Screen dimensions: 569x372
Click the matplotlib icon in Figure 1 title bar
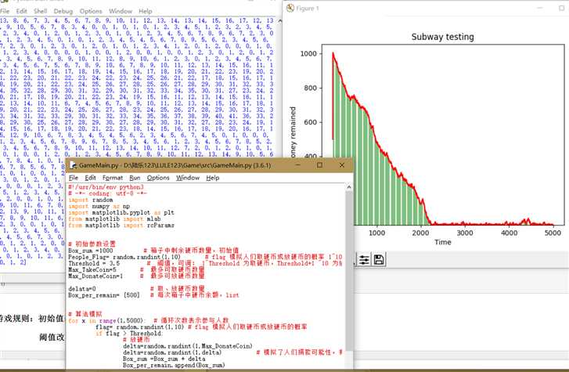coord(290,8)
